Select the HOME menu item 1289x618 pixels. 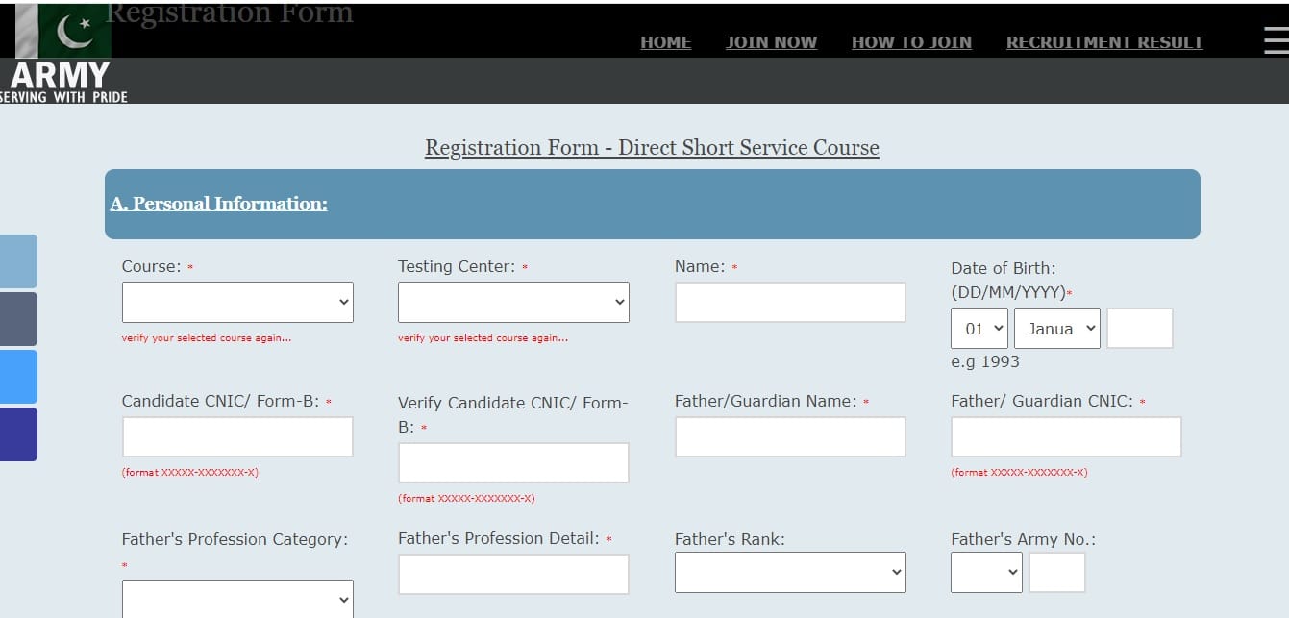665,42
